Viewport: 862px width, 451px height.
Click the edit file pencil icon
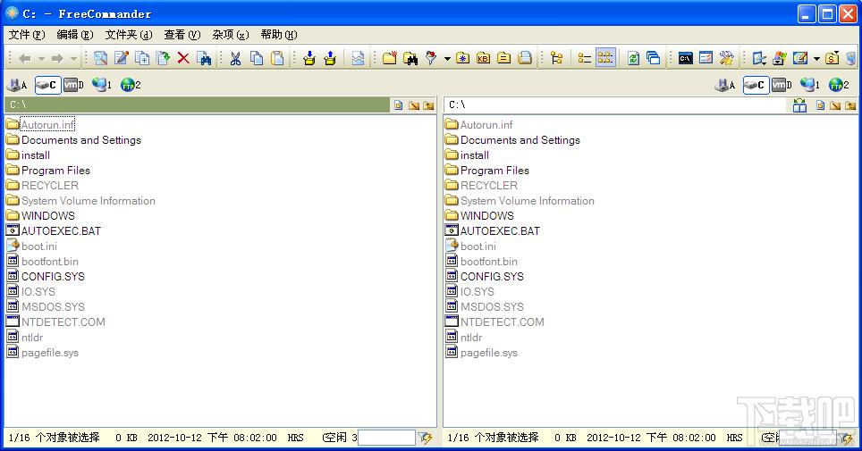122,58
